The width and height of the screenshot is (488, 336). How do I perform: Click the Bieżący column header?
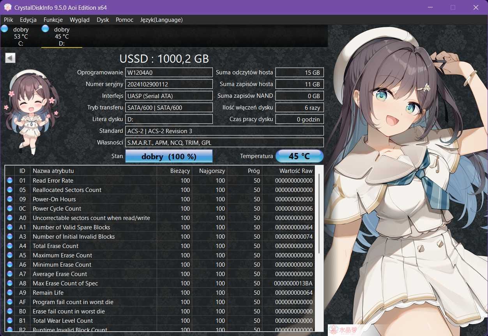tap(174, 171)
